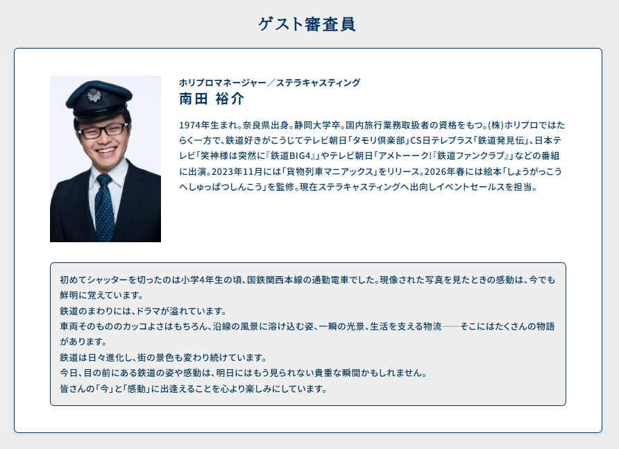Click the portrait photo of 南田 裕介
Screen dimensions: 619x449
(x=105, y=159)
